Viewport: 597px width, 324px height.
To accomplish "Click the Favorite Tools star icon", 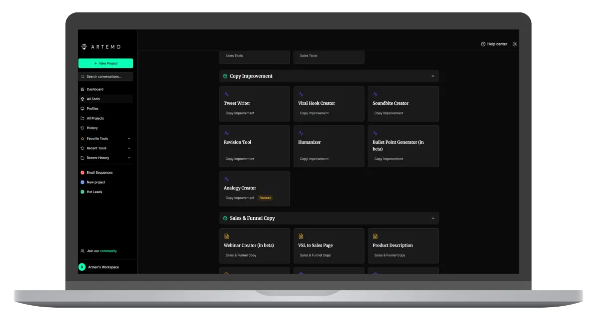I will coord(83,138).
